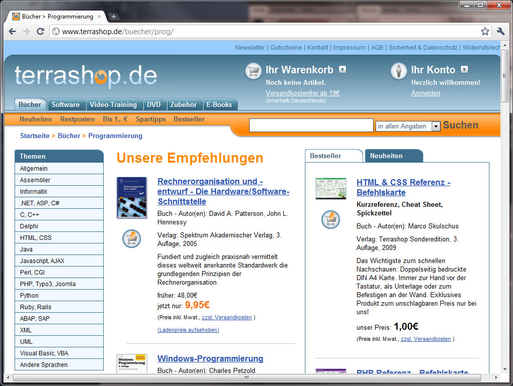Select Python in the Themen sidebar

click(x=29, y=296)
